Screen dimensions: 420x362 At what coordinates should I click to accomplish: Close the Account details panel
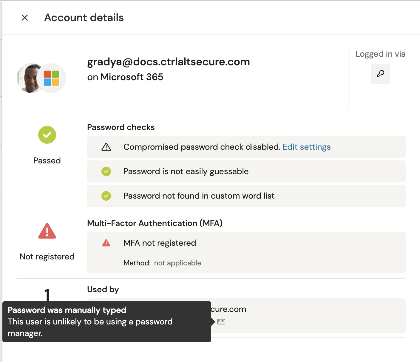(x=25, y=18)
